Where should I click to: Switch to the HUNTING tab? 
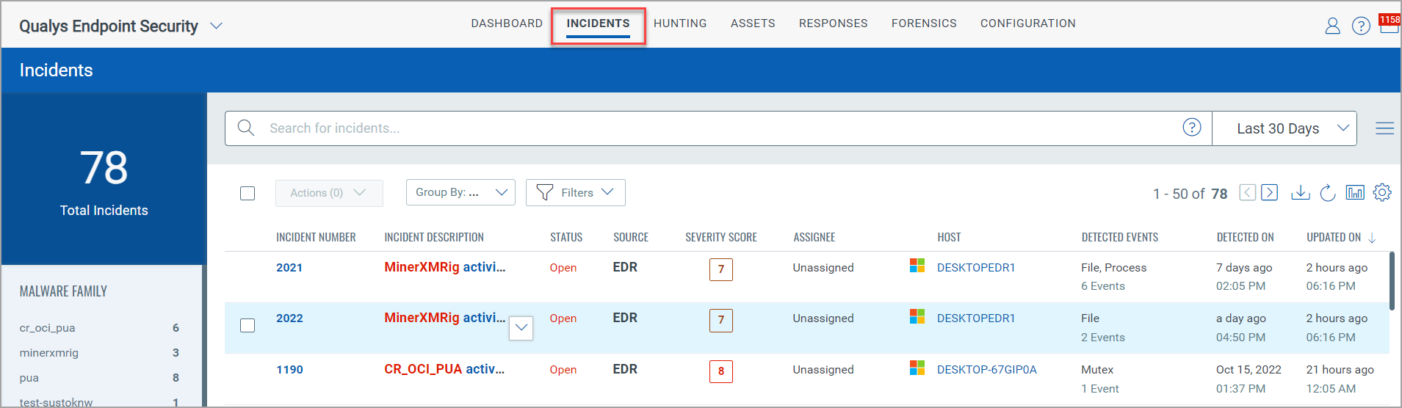[x=680, y=23]
